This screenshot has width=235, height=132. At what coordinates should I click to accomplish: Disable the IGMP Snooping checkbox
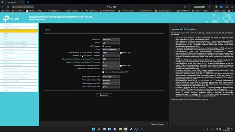[103, 46]
